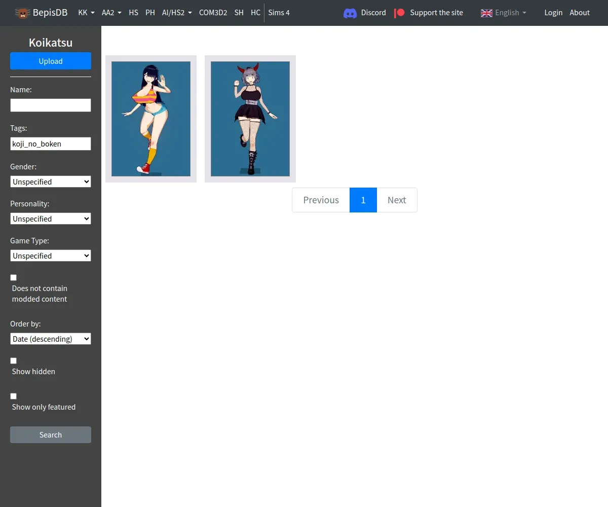This screenshot has height=507, width=608.
Task: Go to the SH section
Action: coord(239,13)
